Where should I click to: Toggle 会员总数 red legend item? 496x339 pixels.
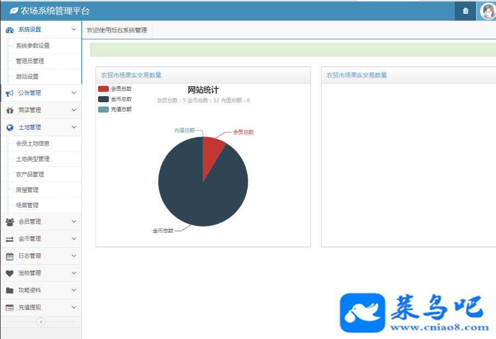(115, 88)
